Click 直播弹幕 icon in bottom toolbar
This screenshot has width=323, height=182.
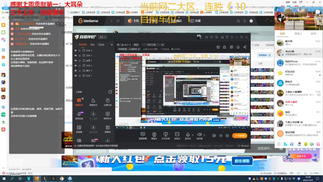tap(143, 136)
